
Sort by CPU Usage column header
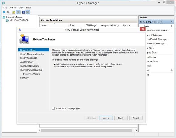coord(91,25)
